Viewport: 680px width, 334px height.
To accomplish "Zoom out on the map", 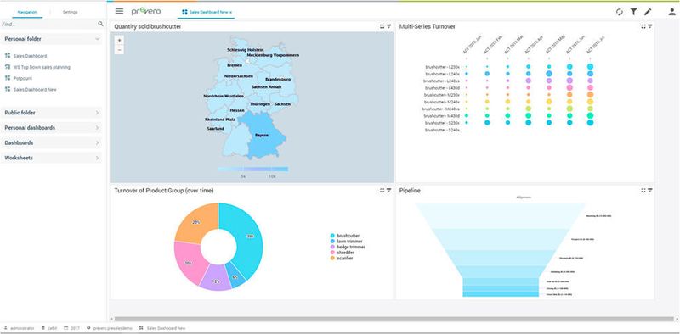I will tap(119, 49).
